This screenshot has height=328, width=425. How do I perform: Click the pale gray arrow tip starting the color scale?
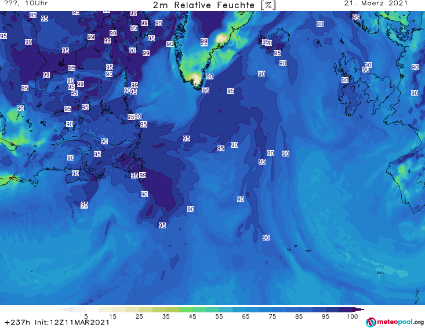(67, 309)
